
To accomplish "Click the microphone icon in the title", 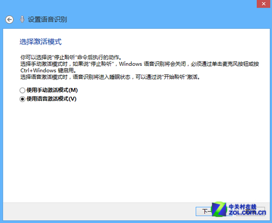I will 22,20.
